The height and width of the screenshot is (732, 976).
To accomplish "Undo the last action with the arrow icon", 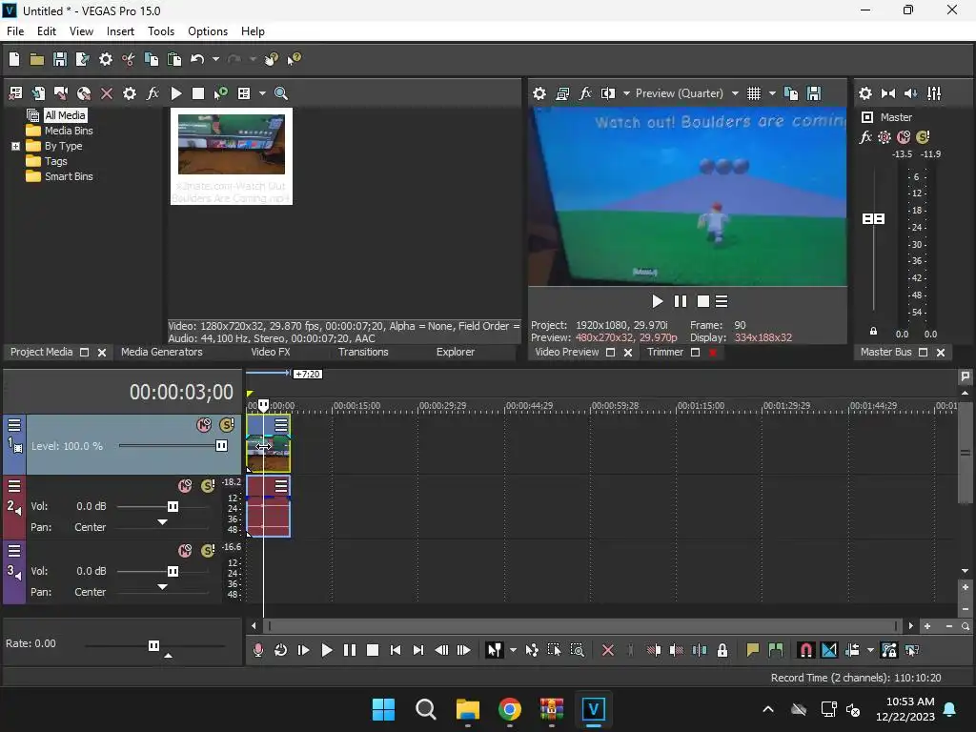I will tap(197, 59).
